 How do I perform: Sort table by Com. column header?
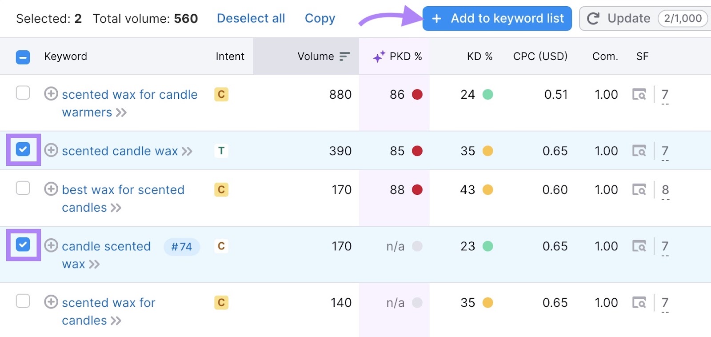pyautogui.click(x=605, y=56)
